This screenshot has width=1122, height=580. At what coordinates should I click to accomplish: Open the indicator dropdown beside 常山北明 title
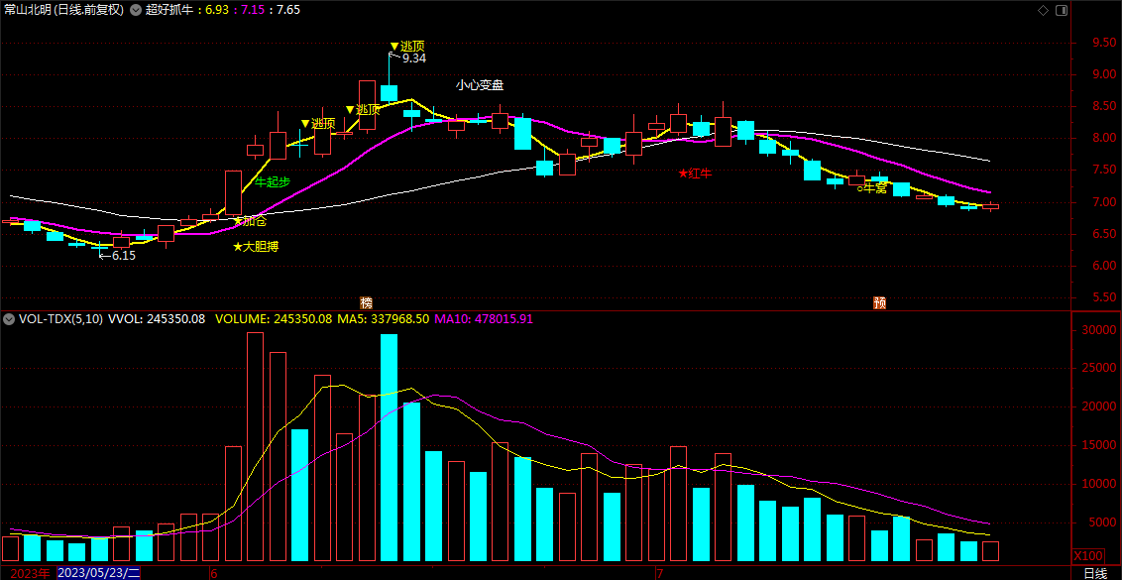(135, 10)
